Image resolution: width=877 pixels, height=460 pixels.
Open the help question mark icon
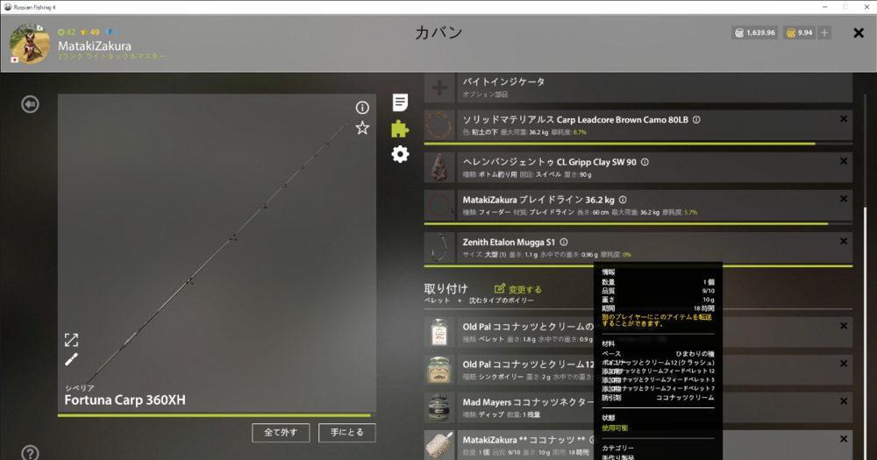click(30, 453)
